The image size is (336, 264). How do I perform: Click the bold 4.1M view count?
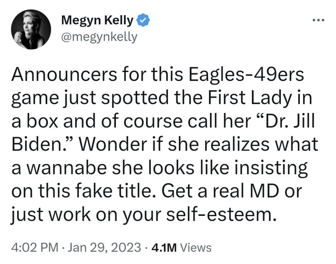point(163,248)
